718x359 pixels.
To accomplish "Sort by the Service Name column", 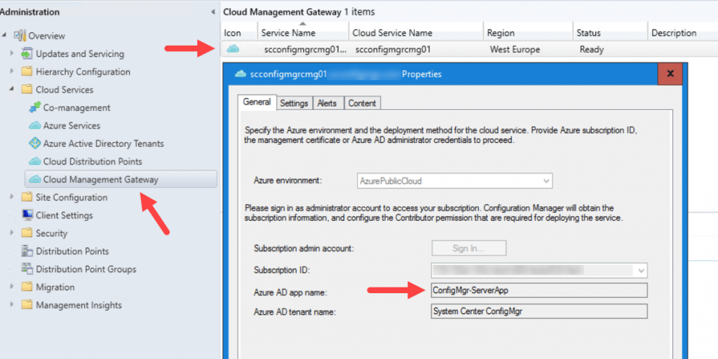I will tap(302, 33).
